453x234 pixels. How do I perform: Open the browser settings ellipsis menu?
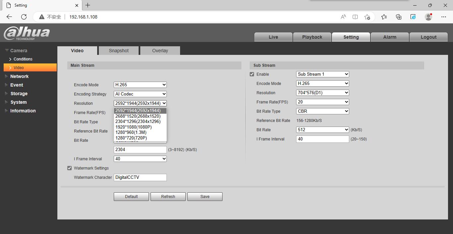pos(444,17)
